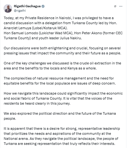129x148 pixels.
Task: Click the paragraph starting "Our discussions were both enlightening"
Action: [62, 51]
